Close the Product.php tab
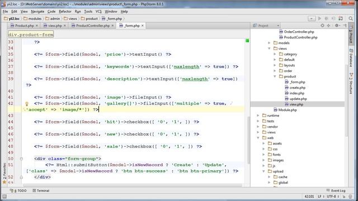This screenshot has height=201, width=358. coord(37,26)
